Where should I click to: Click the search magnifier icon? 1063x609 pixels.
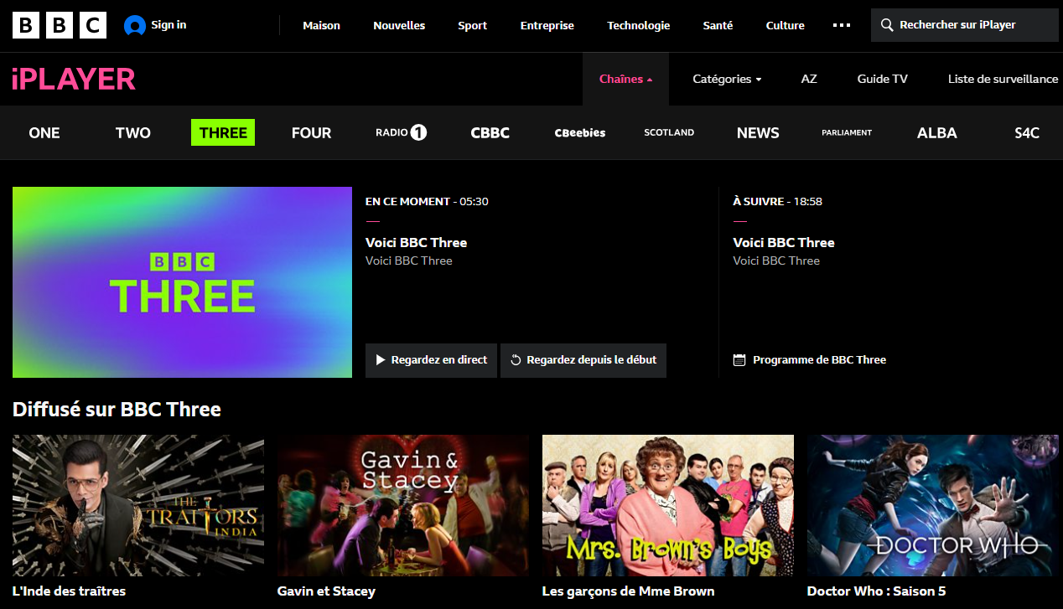(x=887, y=25)
